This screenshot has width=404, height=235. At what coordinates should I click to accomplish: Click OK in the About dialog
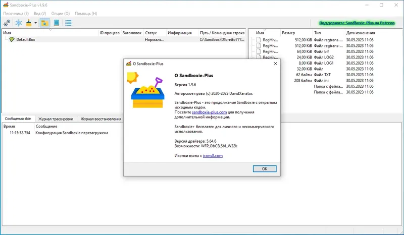click(265, 169)
